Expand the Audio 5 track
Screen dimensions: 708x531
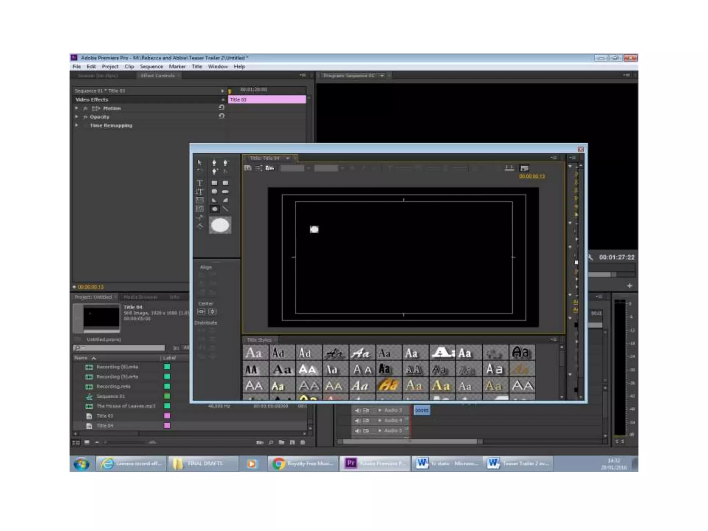tap(380, 430)
